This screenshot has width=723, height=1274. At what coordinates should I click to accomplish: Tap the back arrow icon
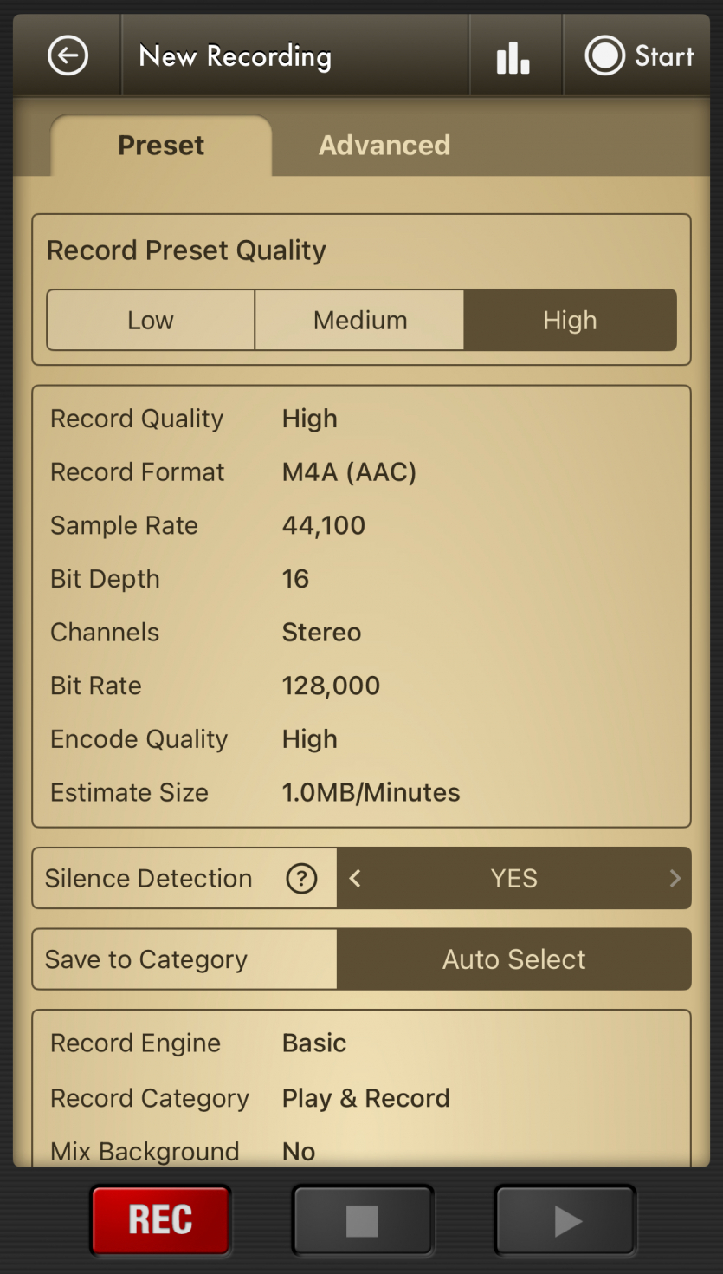pos(68,57)
